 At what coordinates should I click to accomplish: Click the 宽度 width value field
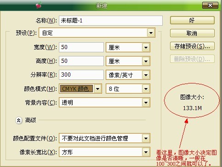[x=81, y=47]
